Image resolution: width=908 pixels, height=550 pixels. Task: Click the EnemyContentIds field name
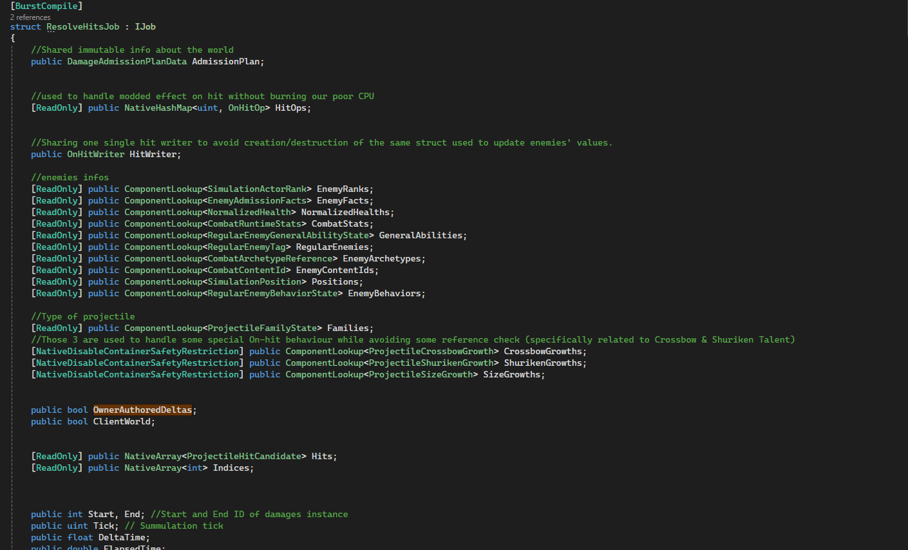(335, 270)
